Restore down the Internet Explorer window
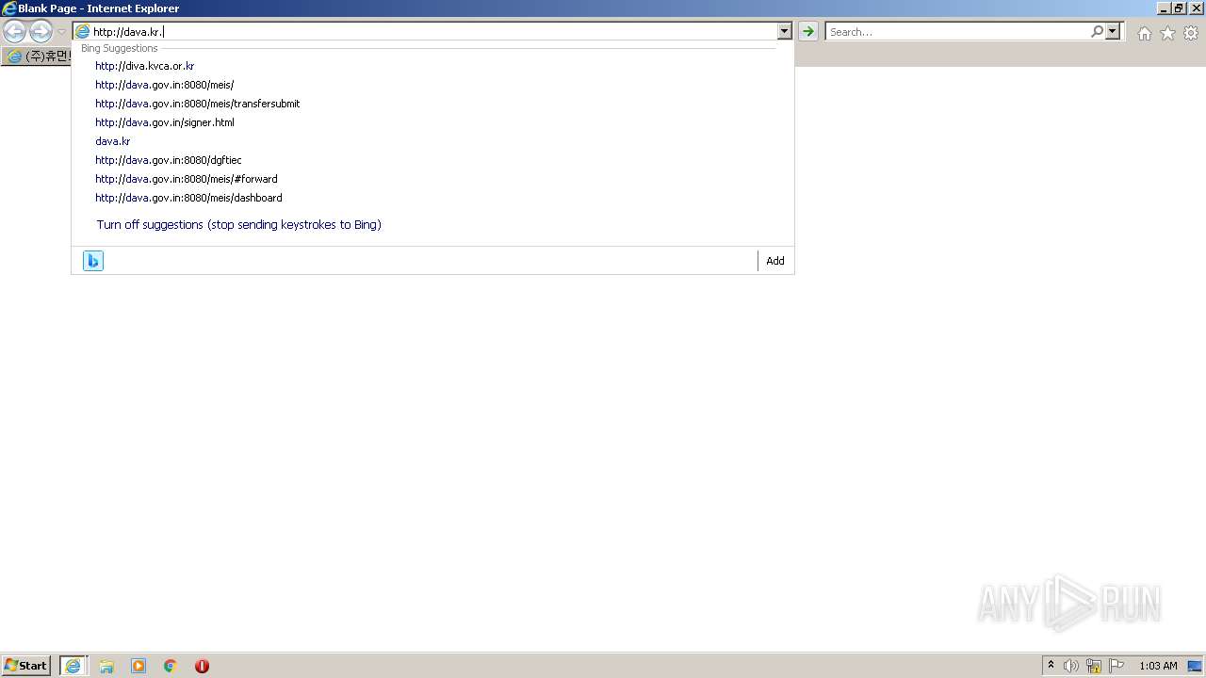1206x678 pixels. click(x=1179, y=8)
